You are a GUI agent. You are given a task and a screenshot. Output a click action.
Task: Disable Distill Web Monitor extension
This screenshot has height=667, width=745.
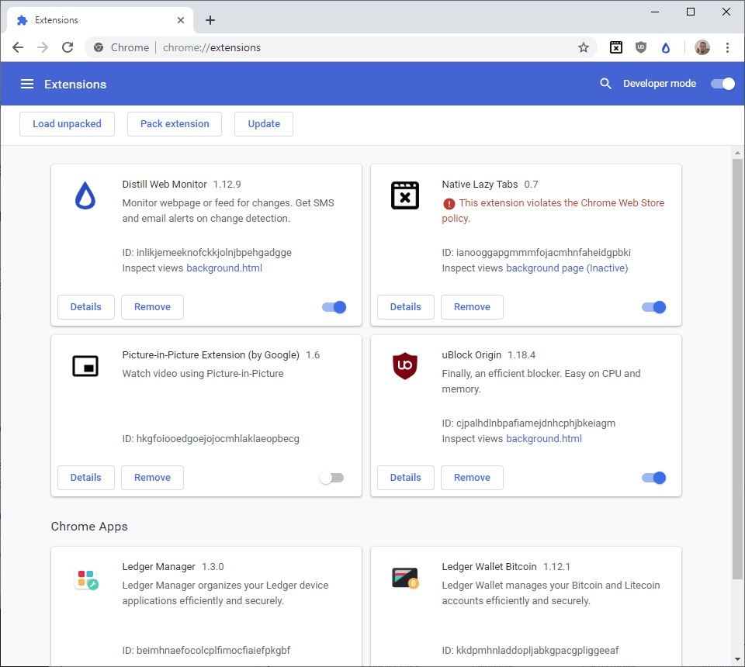[x=334, y=307]
